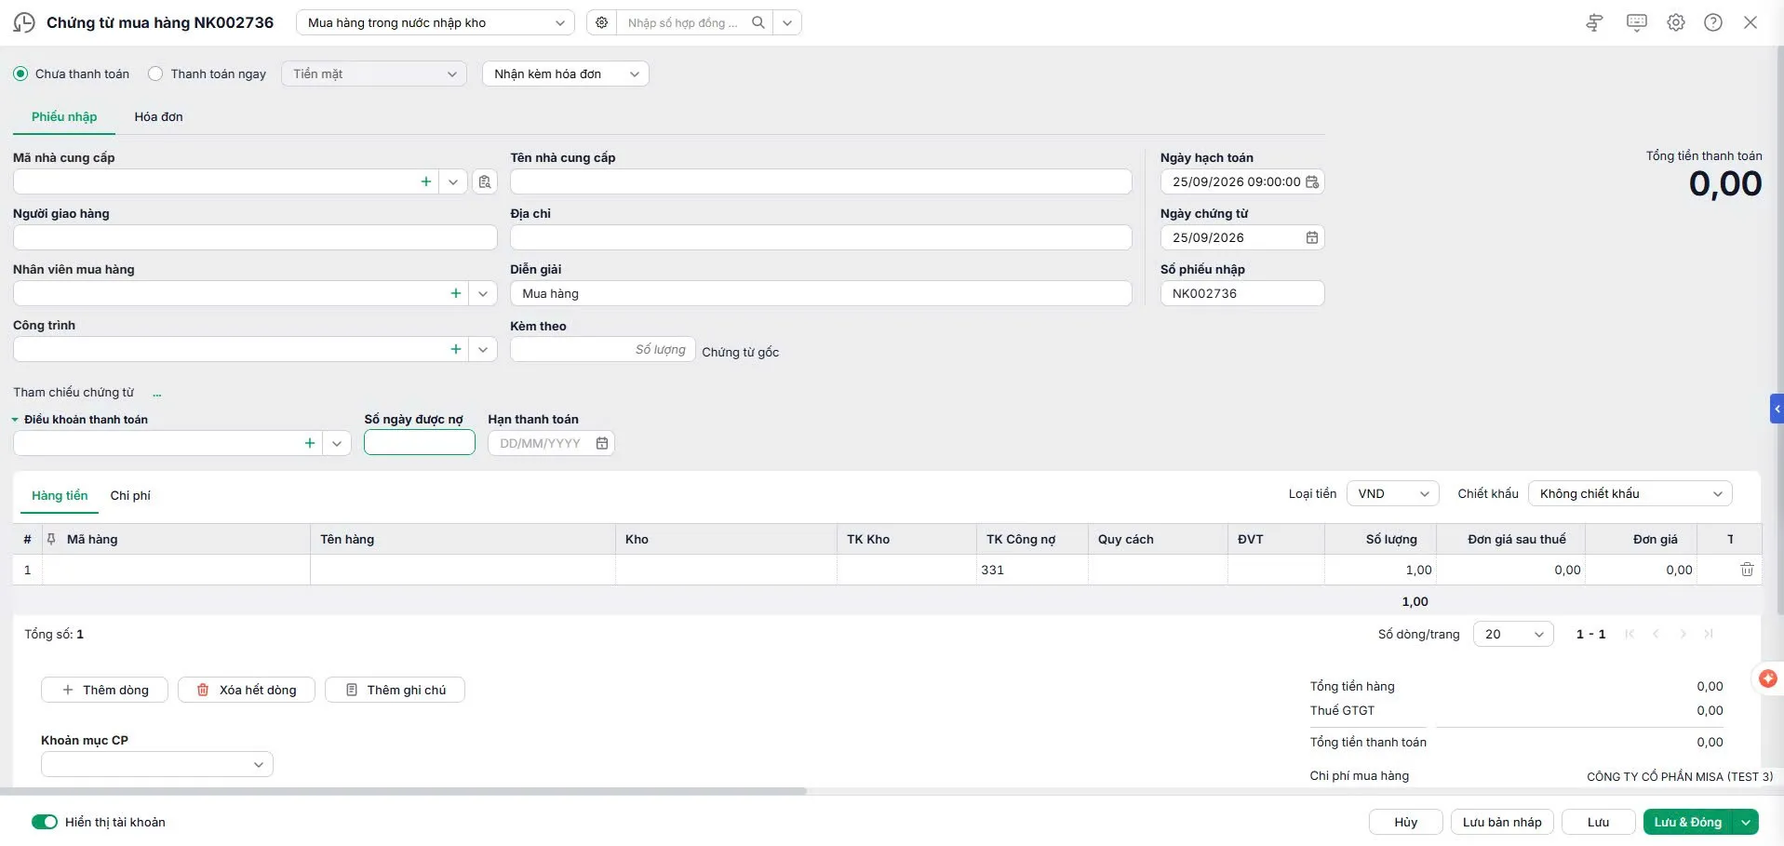The height and width of the screenshot is (846, 1784).
Task: Expand the blue side panel arrow
Action: (1777, 409)
